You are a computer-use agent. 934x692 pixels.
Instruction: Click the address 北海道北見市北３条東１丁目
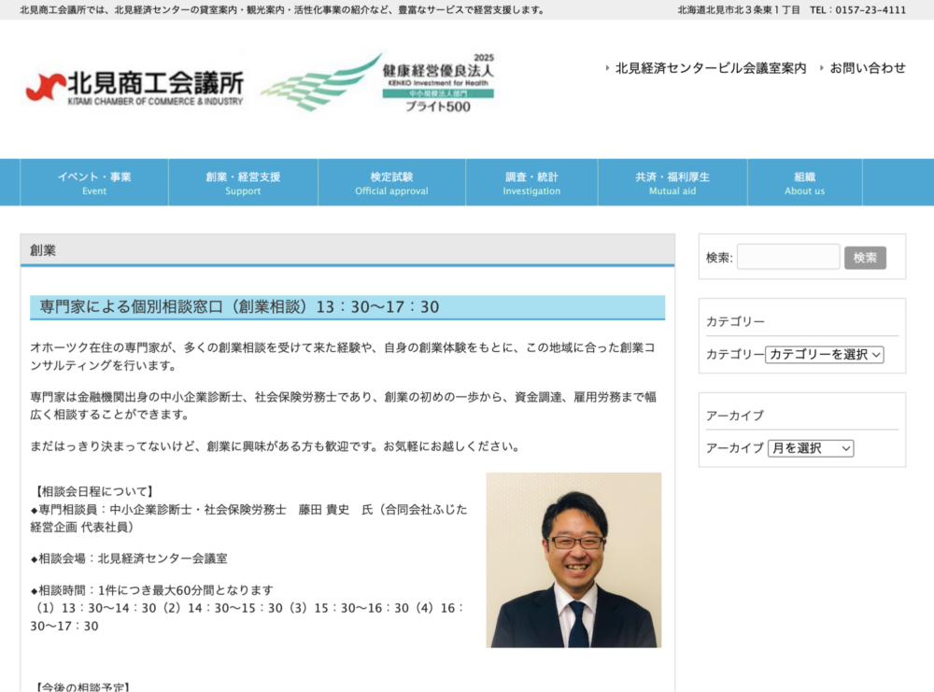[x=739, y=9]
